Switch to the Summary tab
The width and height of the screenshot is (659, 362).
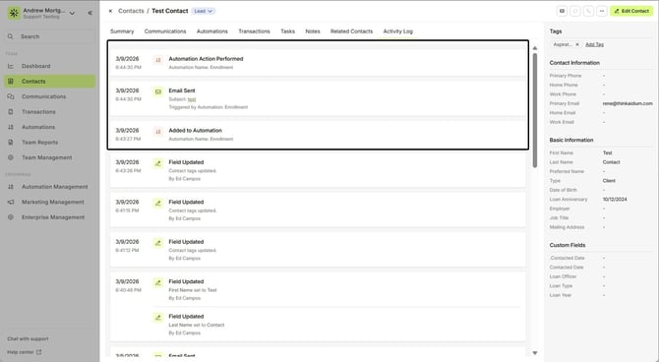[122, 31]
